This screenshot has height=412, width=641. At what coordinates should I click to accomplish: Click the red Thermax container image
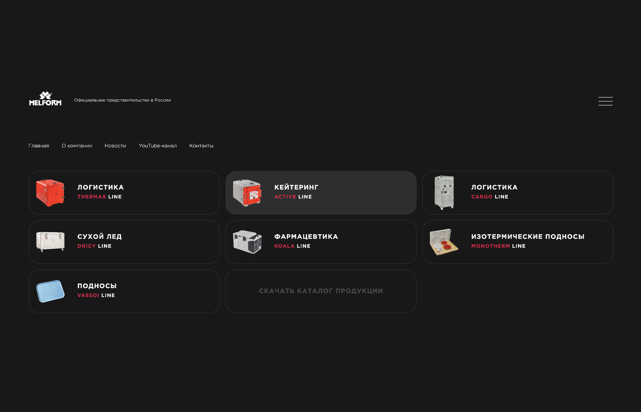(x=50, y=193)
